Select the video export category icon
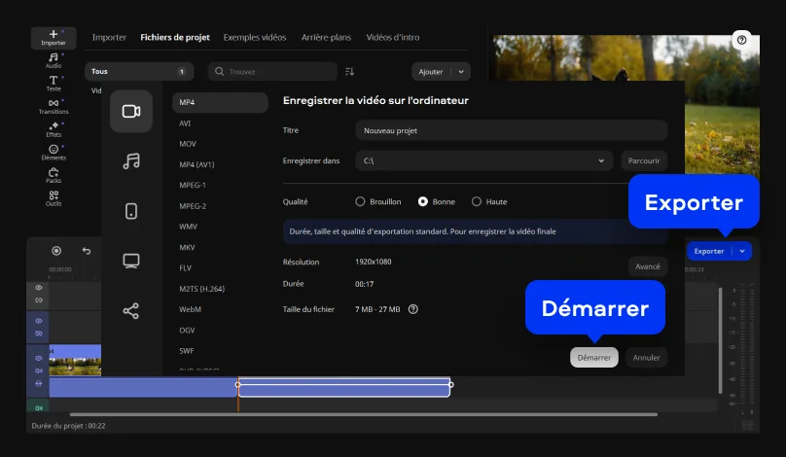The image size is (786, 457). (131, 111)
